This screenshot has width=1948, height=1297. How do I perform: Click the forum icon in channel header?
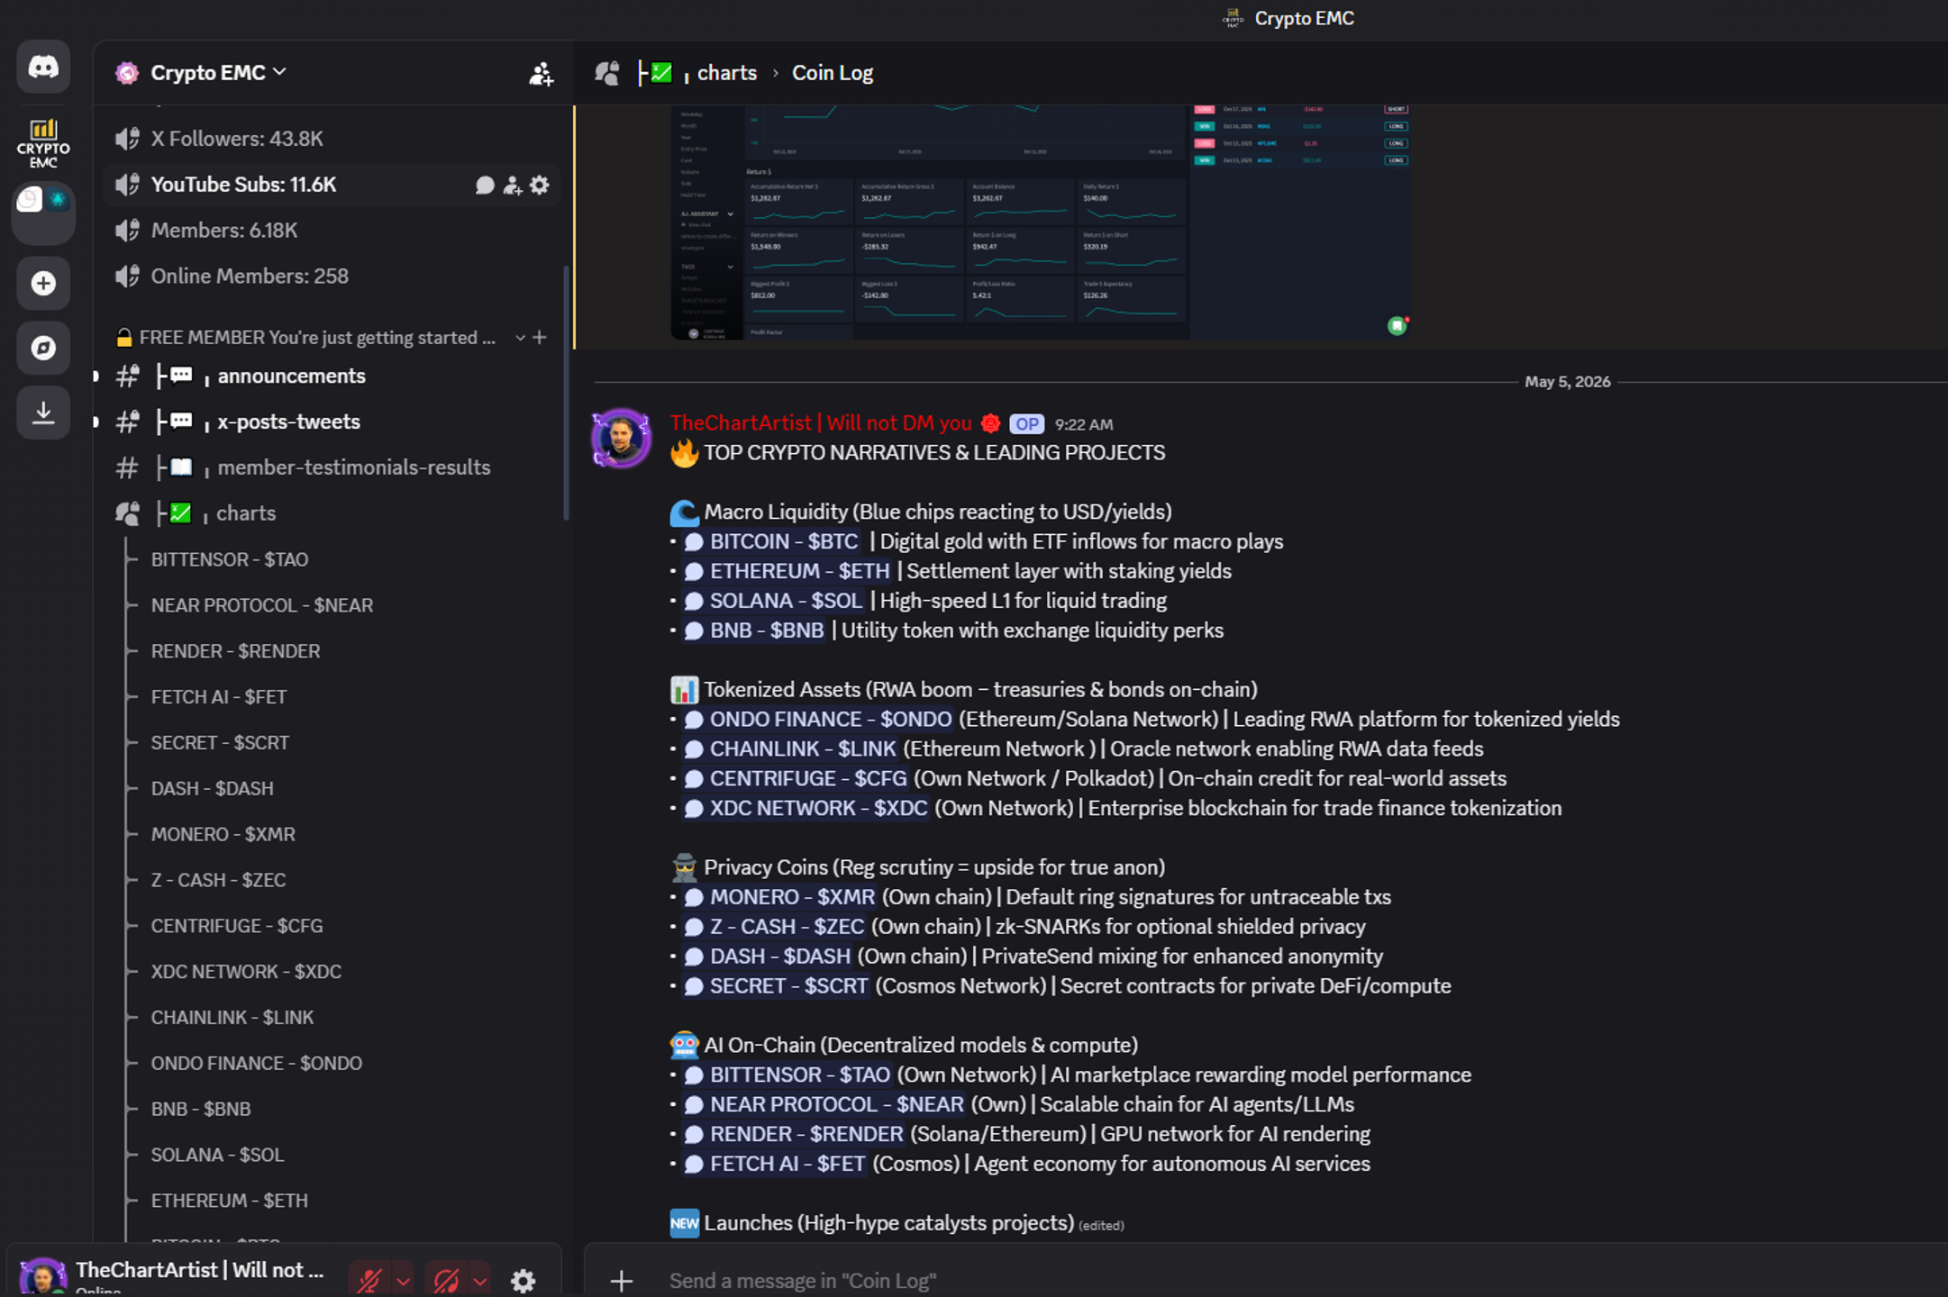point(607,73)
